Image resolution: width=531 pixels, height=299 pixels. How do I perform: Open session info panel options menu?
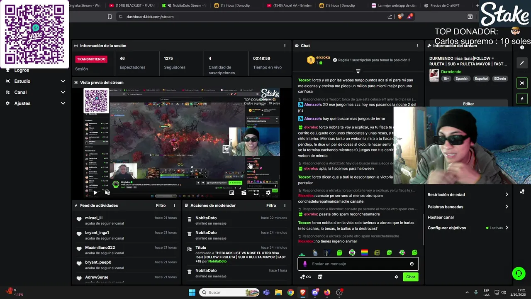[285, 46]
